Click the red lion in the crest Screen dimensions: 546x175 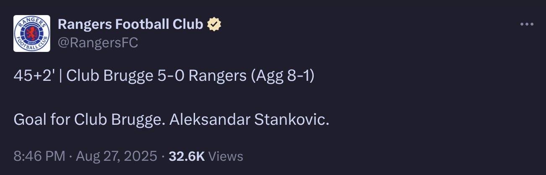pyautogui.click(x=32, y=33)
